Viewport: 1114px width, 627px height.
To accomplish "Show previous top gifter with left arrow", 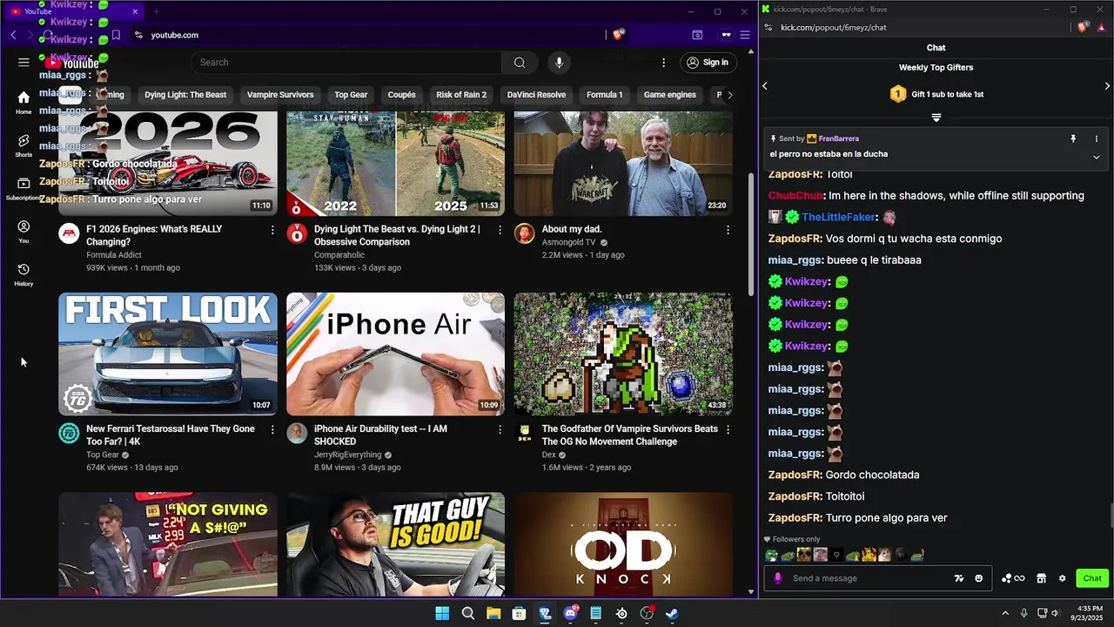I will pos(765,86).
